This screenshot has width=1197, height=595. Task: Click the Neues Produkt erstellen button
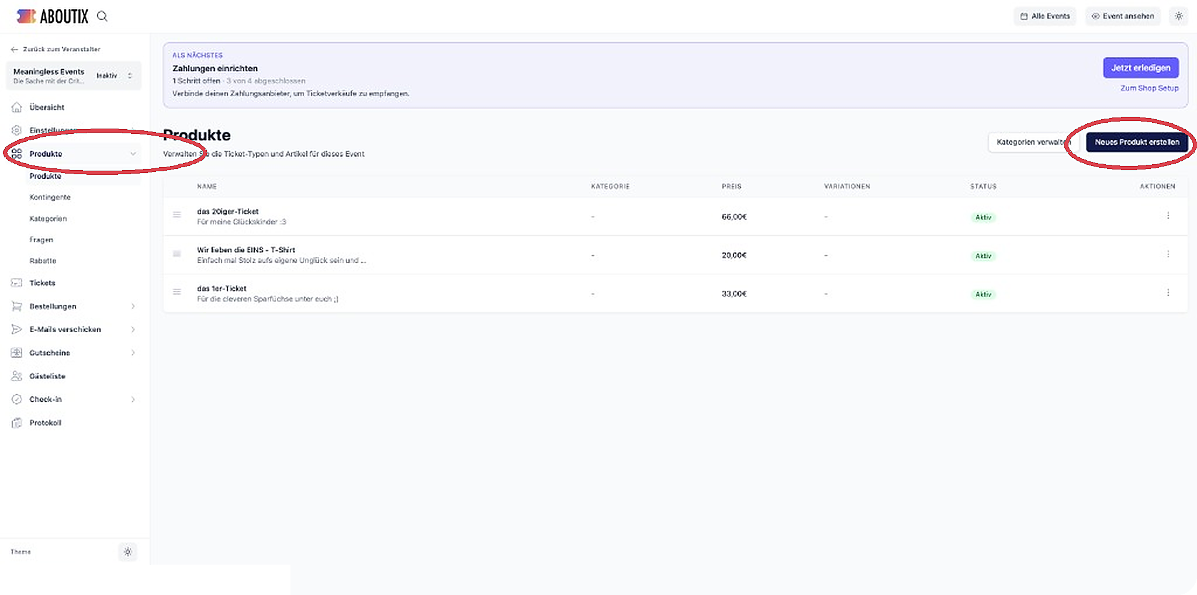click(1137, 142)
